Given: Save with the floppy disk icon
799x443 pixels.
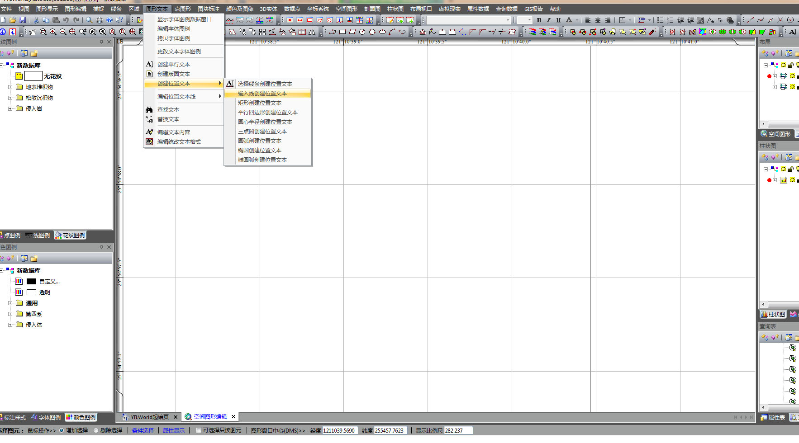Looking at the screenshot, I should click(x=23, y=20).
